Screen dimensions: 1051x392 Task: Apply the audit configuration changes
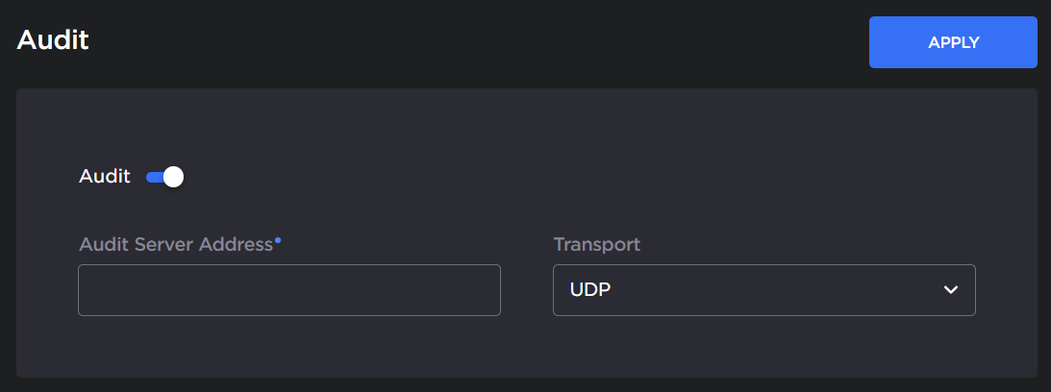pyautogui.click(x=953, y=42)
